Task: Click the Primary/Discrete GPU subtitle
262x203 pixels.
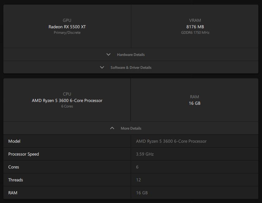Action: point(67,33)
